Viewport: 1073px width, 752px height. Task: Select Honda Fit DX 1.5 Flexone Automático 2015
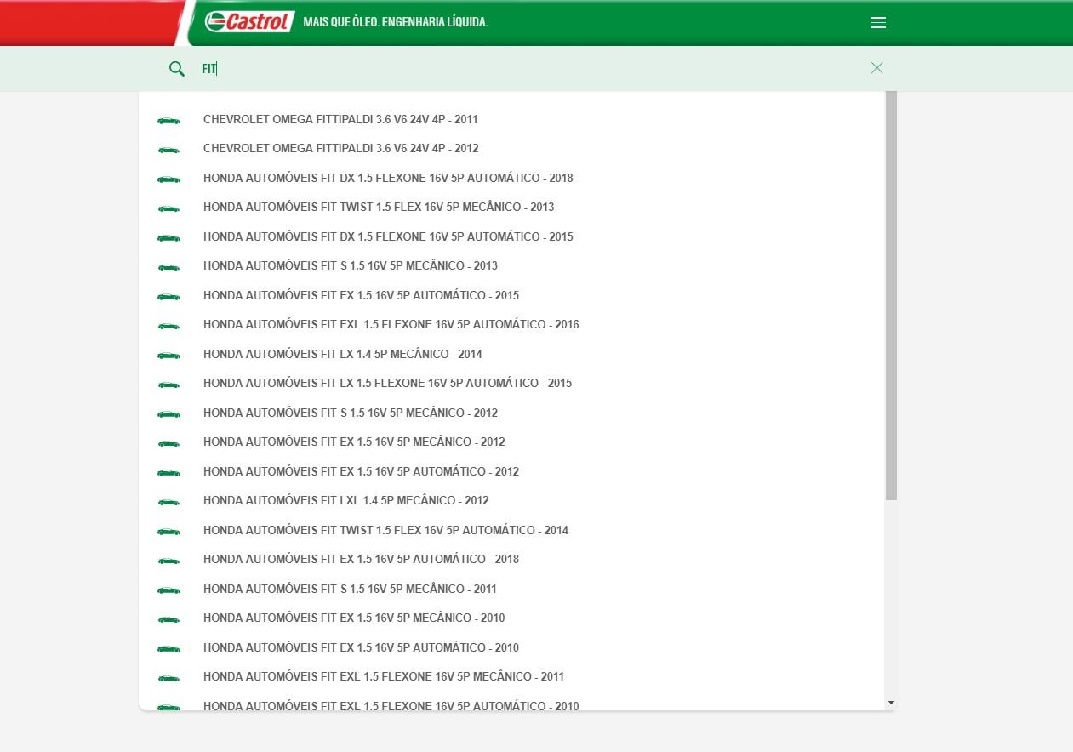(x=387, y=237)
